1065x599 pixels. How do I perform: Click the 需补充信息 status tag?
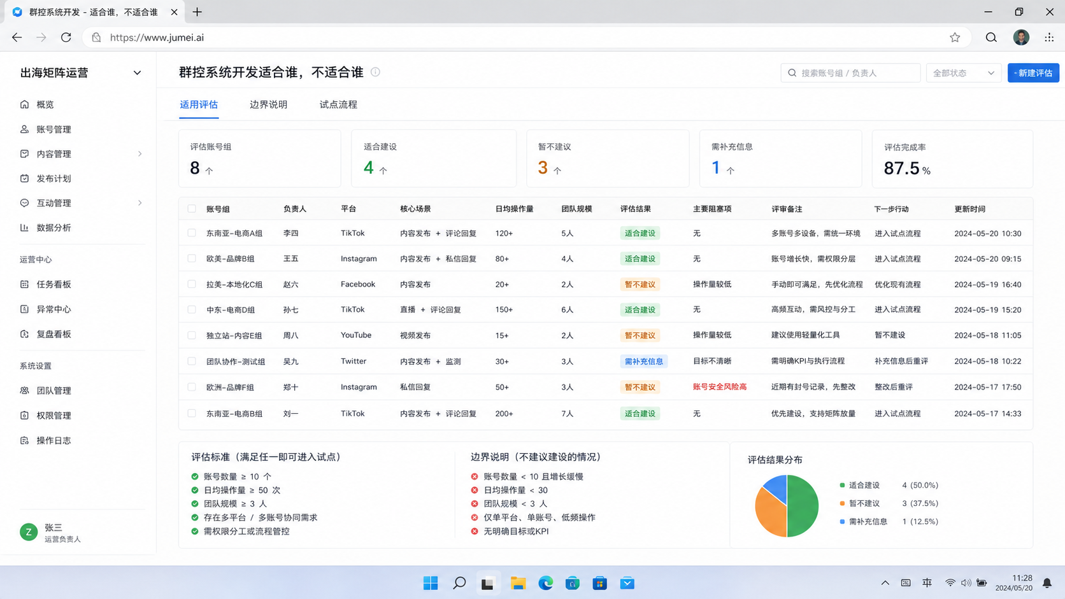[643, 361]
